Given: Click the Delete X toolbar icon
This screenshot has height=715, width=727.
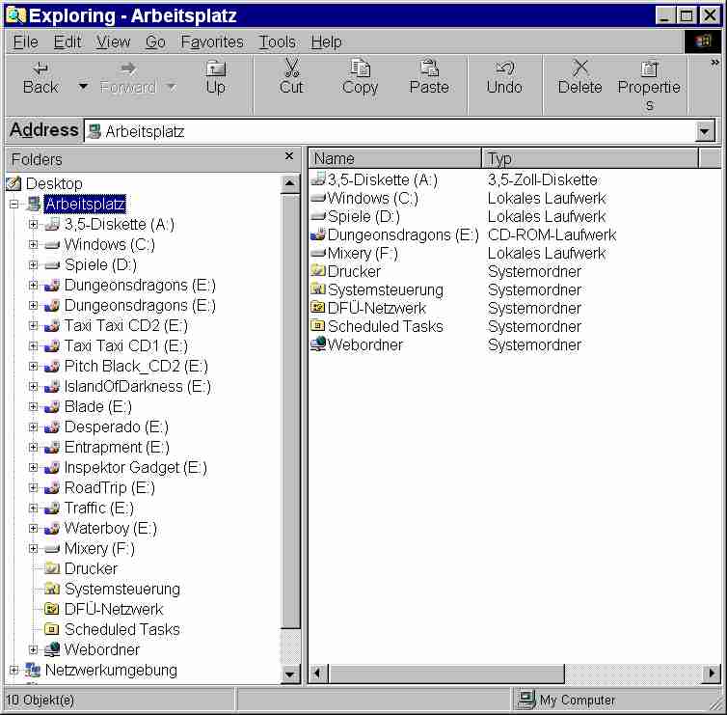Looking at the screenshot, I should (x=580, y=69).
